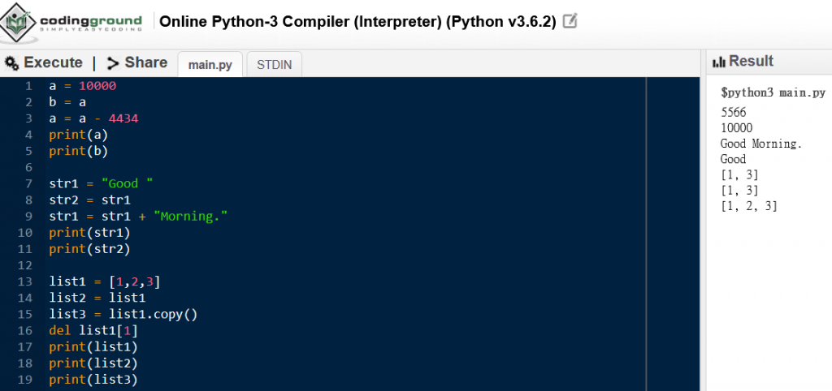Click the codingground logo icon
832x391 pixels.
(x=18, y=21)
